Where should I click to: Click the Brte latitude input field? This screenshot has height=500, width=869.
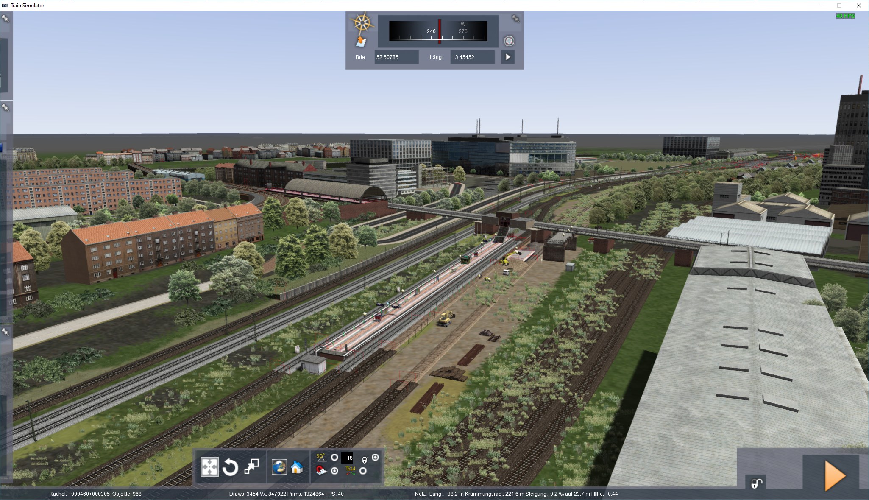[x=396, y=57]
